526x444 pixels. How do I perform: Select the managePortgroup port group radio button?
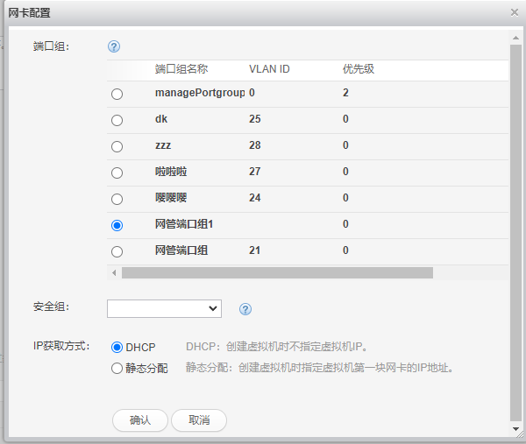click(x=117, y=94)
